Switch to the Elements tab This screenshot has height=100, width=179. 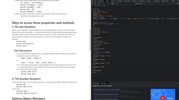click(x=101, y=1)
